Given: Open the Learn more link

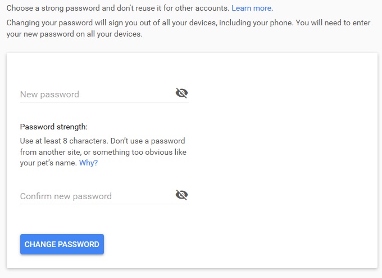Looking at the screenshot, I should (x=252, y=8).
